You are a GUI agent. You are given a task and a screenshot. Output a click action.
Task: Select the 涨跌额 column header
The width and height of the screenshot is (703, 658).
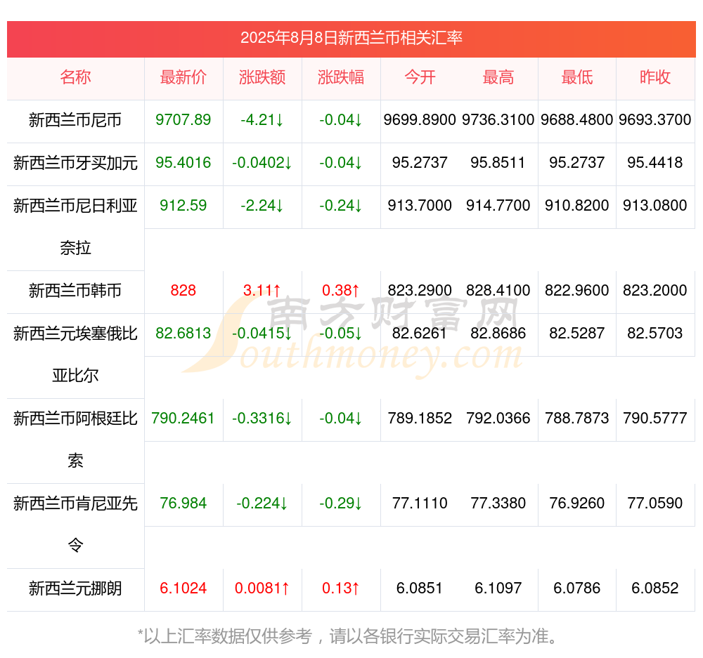(x=262, y=77)
